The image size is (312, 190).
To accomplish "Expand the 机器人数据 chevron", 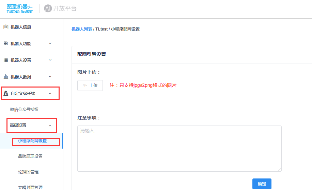I will coord(50,77).
